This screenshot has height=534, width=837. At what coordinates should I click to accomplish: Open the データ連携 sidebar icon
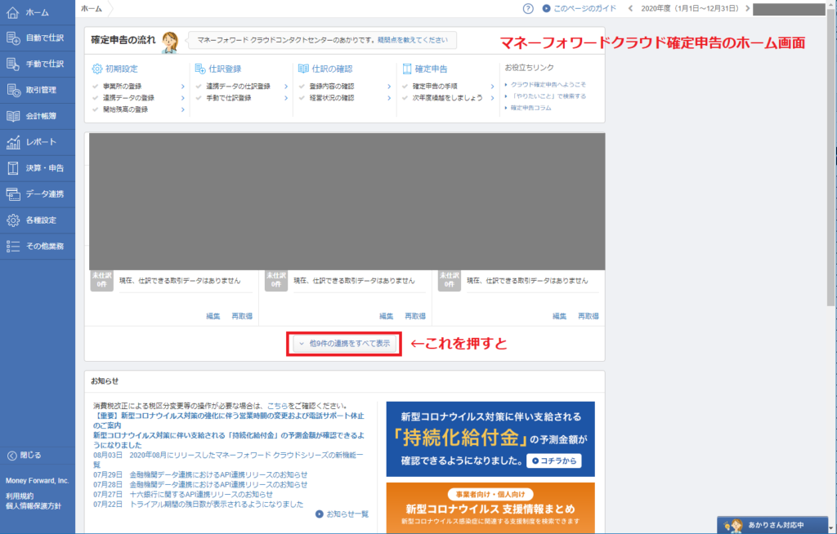pyautogui.click(x=13, y=194)
